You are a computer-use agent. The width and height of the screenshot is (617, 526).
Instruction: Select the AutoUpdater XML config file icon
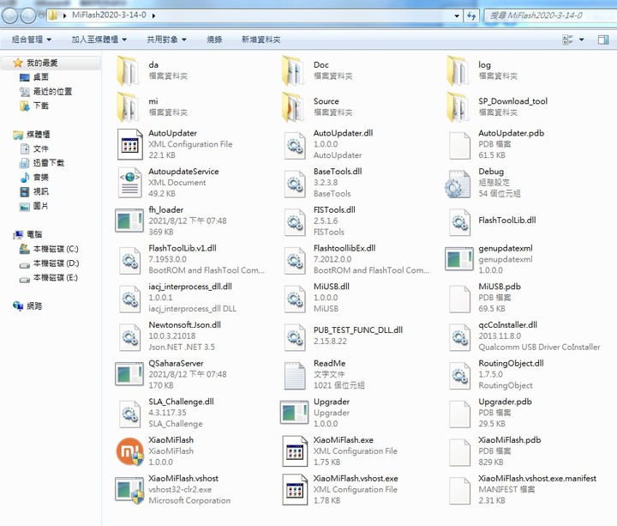point(129,144)
